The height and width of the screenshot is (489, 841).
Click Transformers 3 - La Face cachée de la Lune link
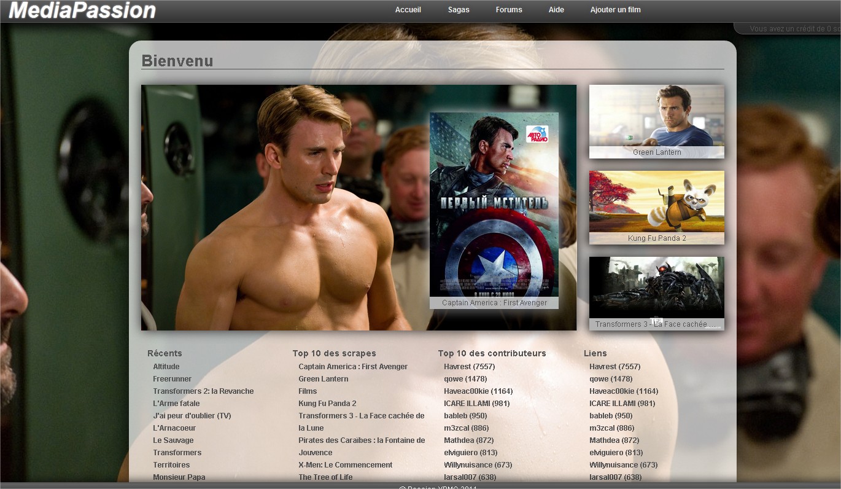pos(362,422)
